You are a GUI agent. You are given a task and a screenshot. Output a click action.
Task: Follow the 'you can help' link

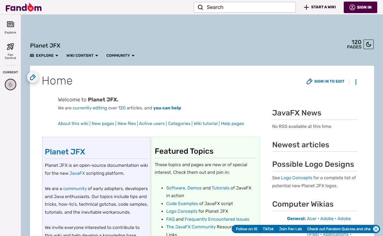[167, 108]
